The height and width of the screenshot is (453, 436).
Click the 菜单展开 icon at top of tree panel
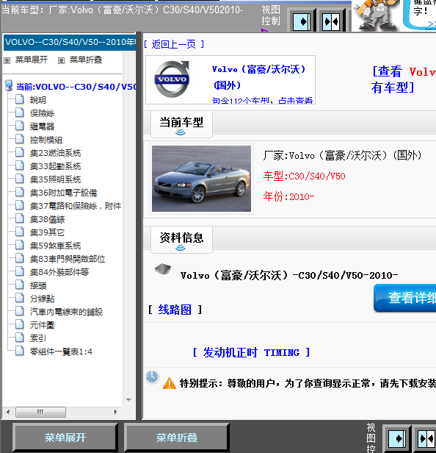click(7, 60)
